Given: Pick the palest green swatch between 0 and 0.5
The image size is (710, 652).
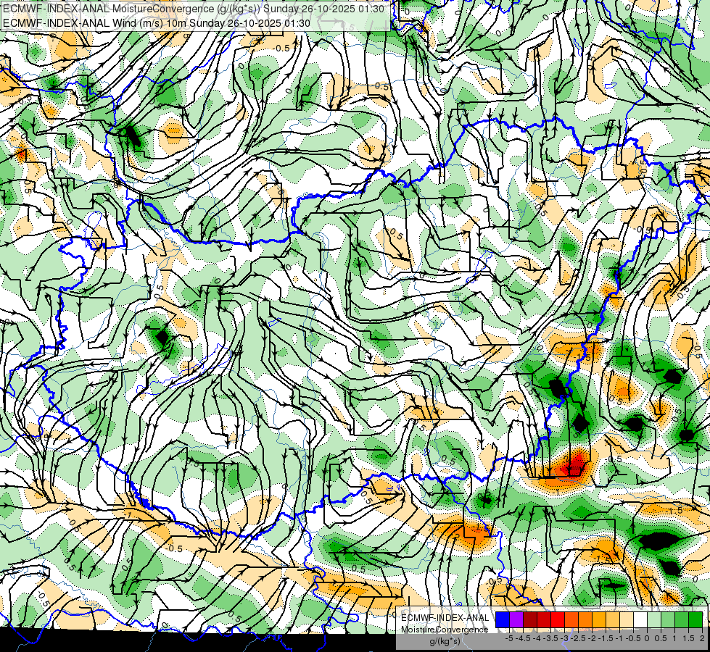Looking at the screenshot, I should tap(654, 620).
